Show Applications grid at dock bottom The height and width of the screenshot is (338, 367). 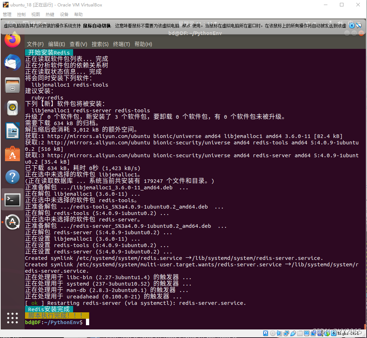tap(12, 318)
